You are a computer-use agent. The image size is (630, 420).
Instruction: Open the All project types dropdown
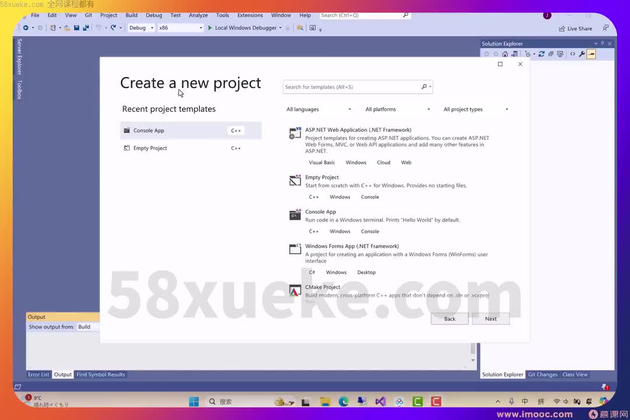point(476,109)
